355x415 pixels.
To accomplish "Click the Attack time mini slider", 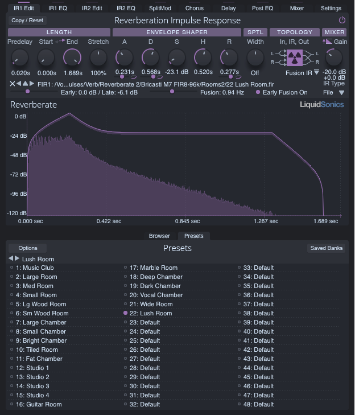I will click(x=122, y=77).
